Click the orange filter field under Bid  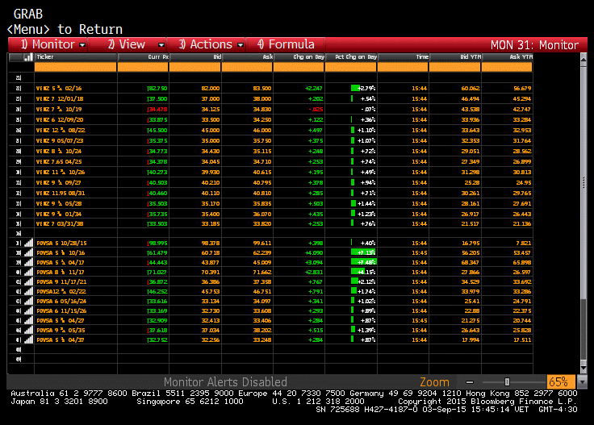pos(195,67)
